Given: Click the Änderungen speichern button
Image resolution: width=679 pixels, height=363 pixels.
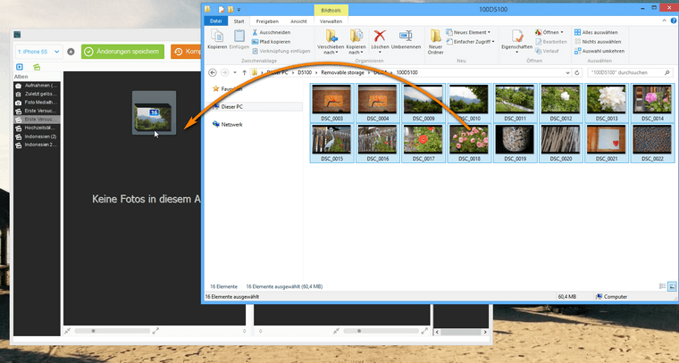Looking at the screenshot, I should (x=122, y=52).
